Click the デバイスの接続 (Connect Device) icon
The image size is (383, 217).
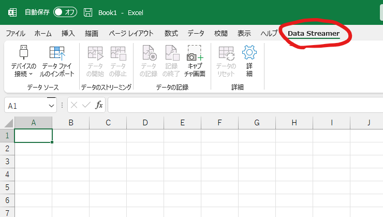point(24,53)
